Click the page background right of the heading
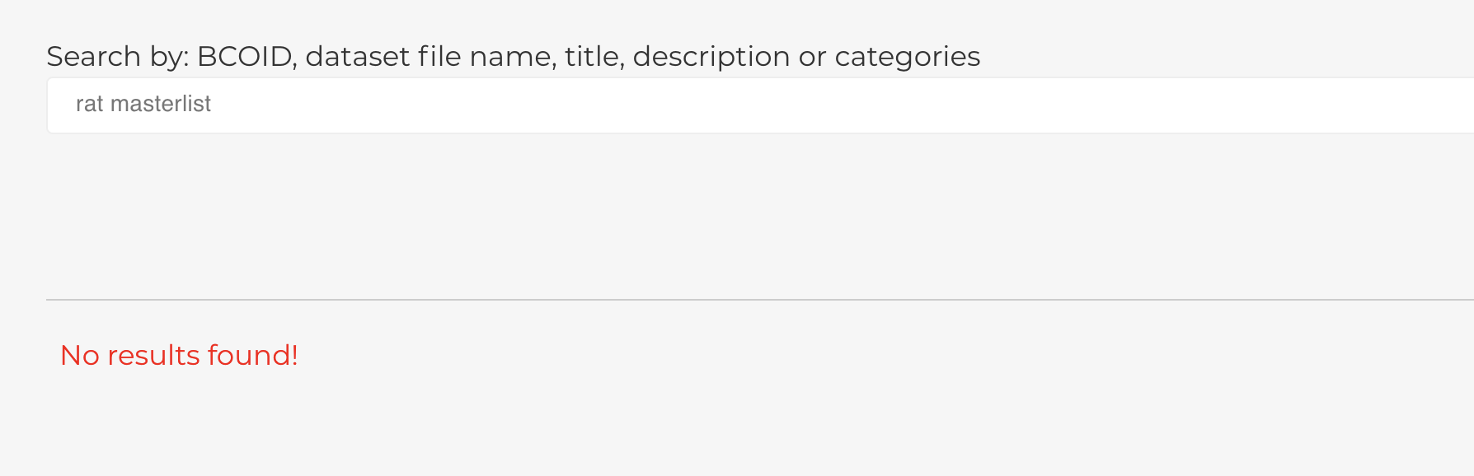Viewport: 1474px width, 476px height. (x=1195, y=56)
